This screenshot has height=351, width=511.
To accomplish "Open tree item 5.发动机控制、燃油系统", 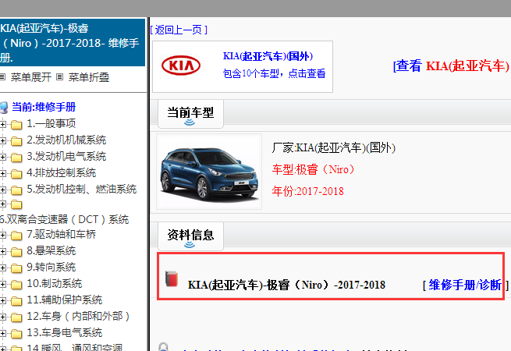I will point(81,189).
